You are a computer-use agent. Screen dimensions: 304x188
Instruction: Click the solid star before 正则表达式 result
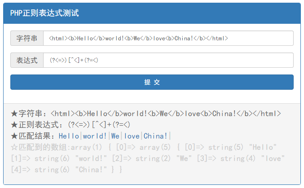tap(14, 125)
